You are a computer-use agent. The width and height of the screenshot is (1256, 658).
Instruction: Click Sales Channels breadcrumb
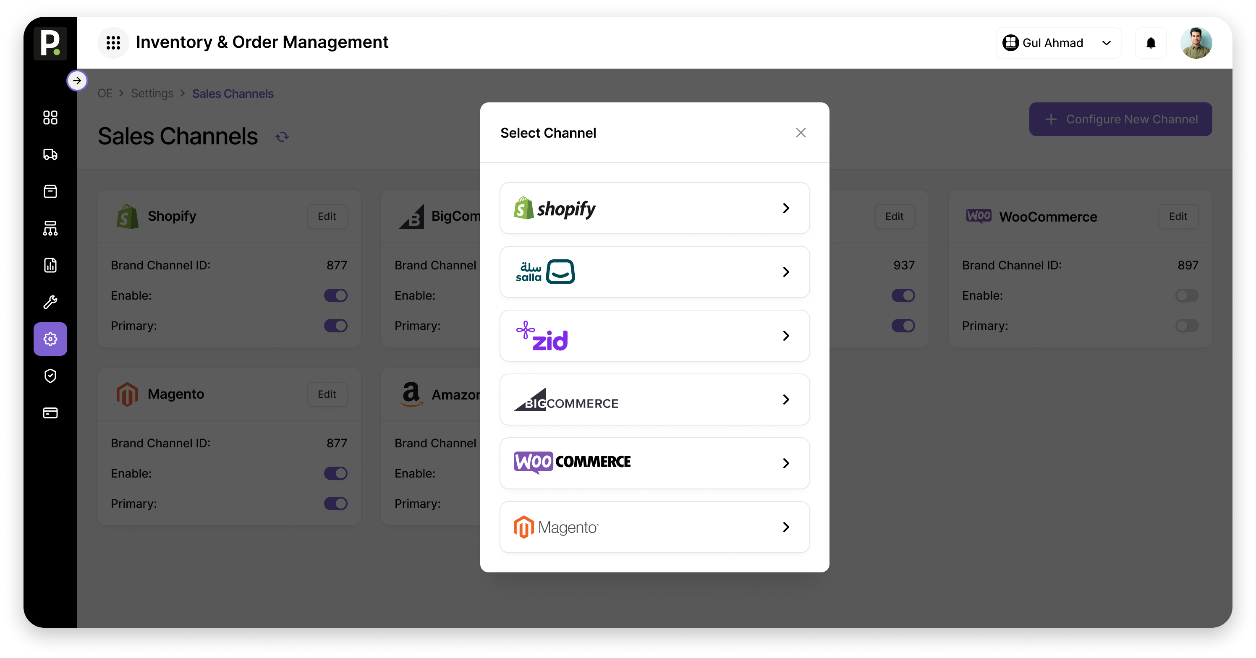233,94
